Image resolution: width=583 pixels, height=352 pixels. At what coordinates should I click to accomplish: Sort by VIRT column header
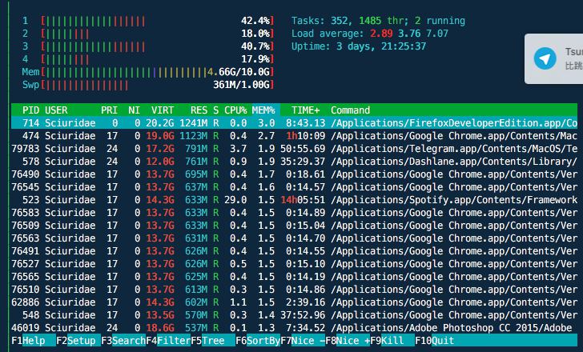pos(163,110)
